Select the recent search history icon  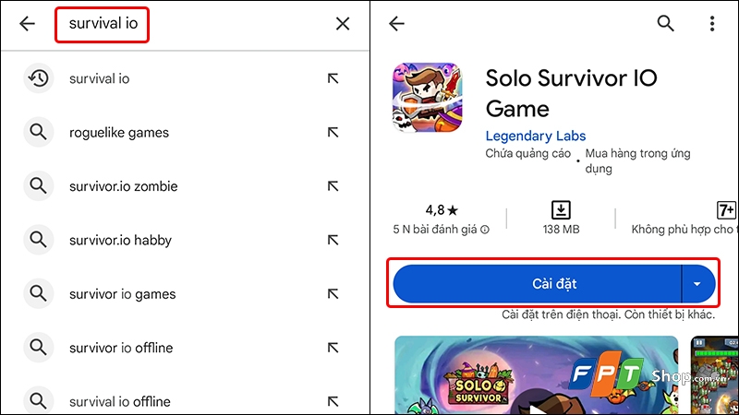[38, 78]
